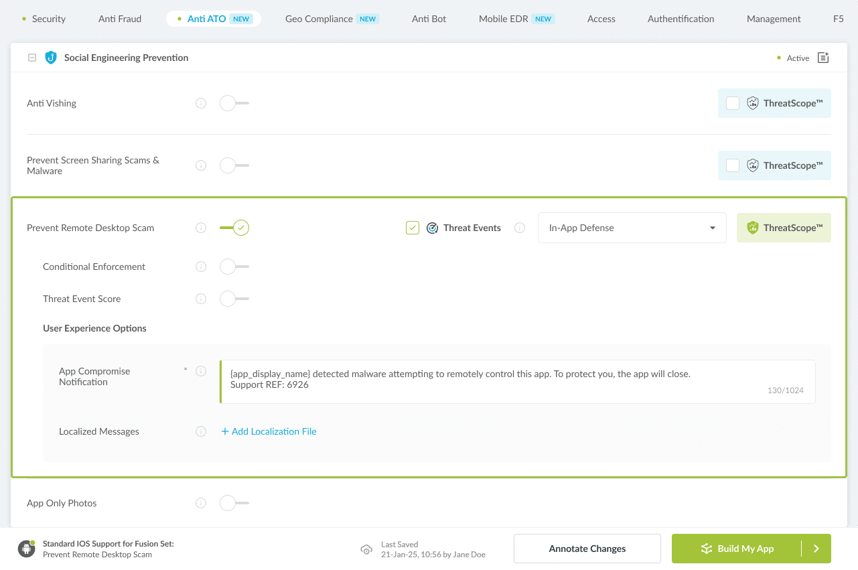Tick the Anti Vishing ThreatScope checkbox

coord(733,103)
